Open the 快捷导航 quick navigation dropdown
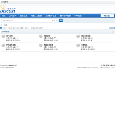The width and height of the screenshot is (115, 115). coord(107,16)
